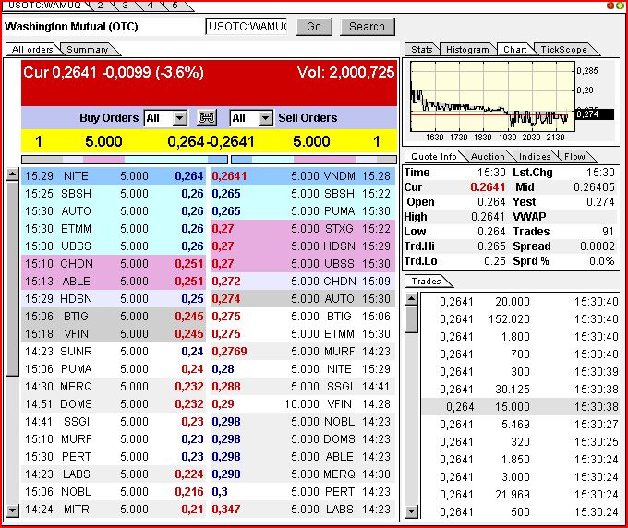This screenshot has height=528, width=628.
Task: Open the Histogram tab
Action: click(467, 49)
